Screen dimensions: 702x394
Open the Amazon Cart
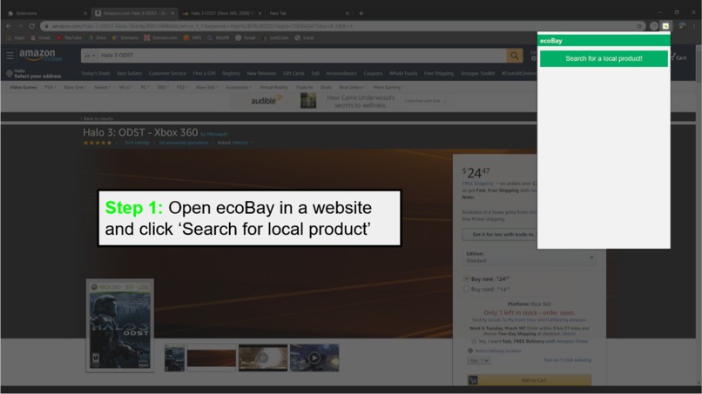tap(678, 57)
